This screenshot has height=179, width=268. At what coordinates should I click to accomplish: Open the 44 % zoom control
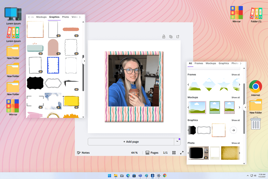(x=134, y=153)
